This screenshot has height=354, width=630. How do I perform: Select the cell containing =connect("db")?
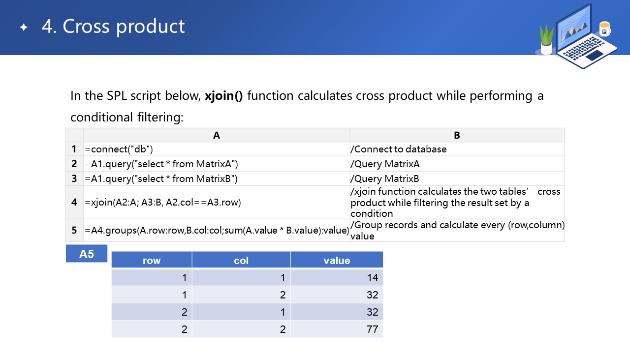(x=217, y=149)
